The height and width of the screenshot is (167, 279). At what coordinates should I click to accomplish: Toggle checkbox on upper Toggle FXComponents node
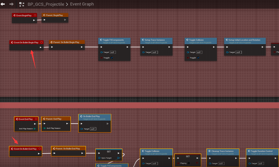(112, 57)
